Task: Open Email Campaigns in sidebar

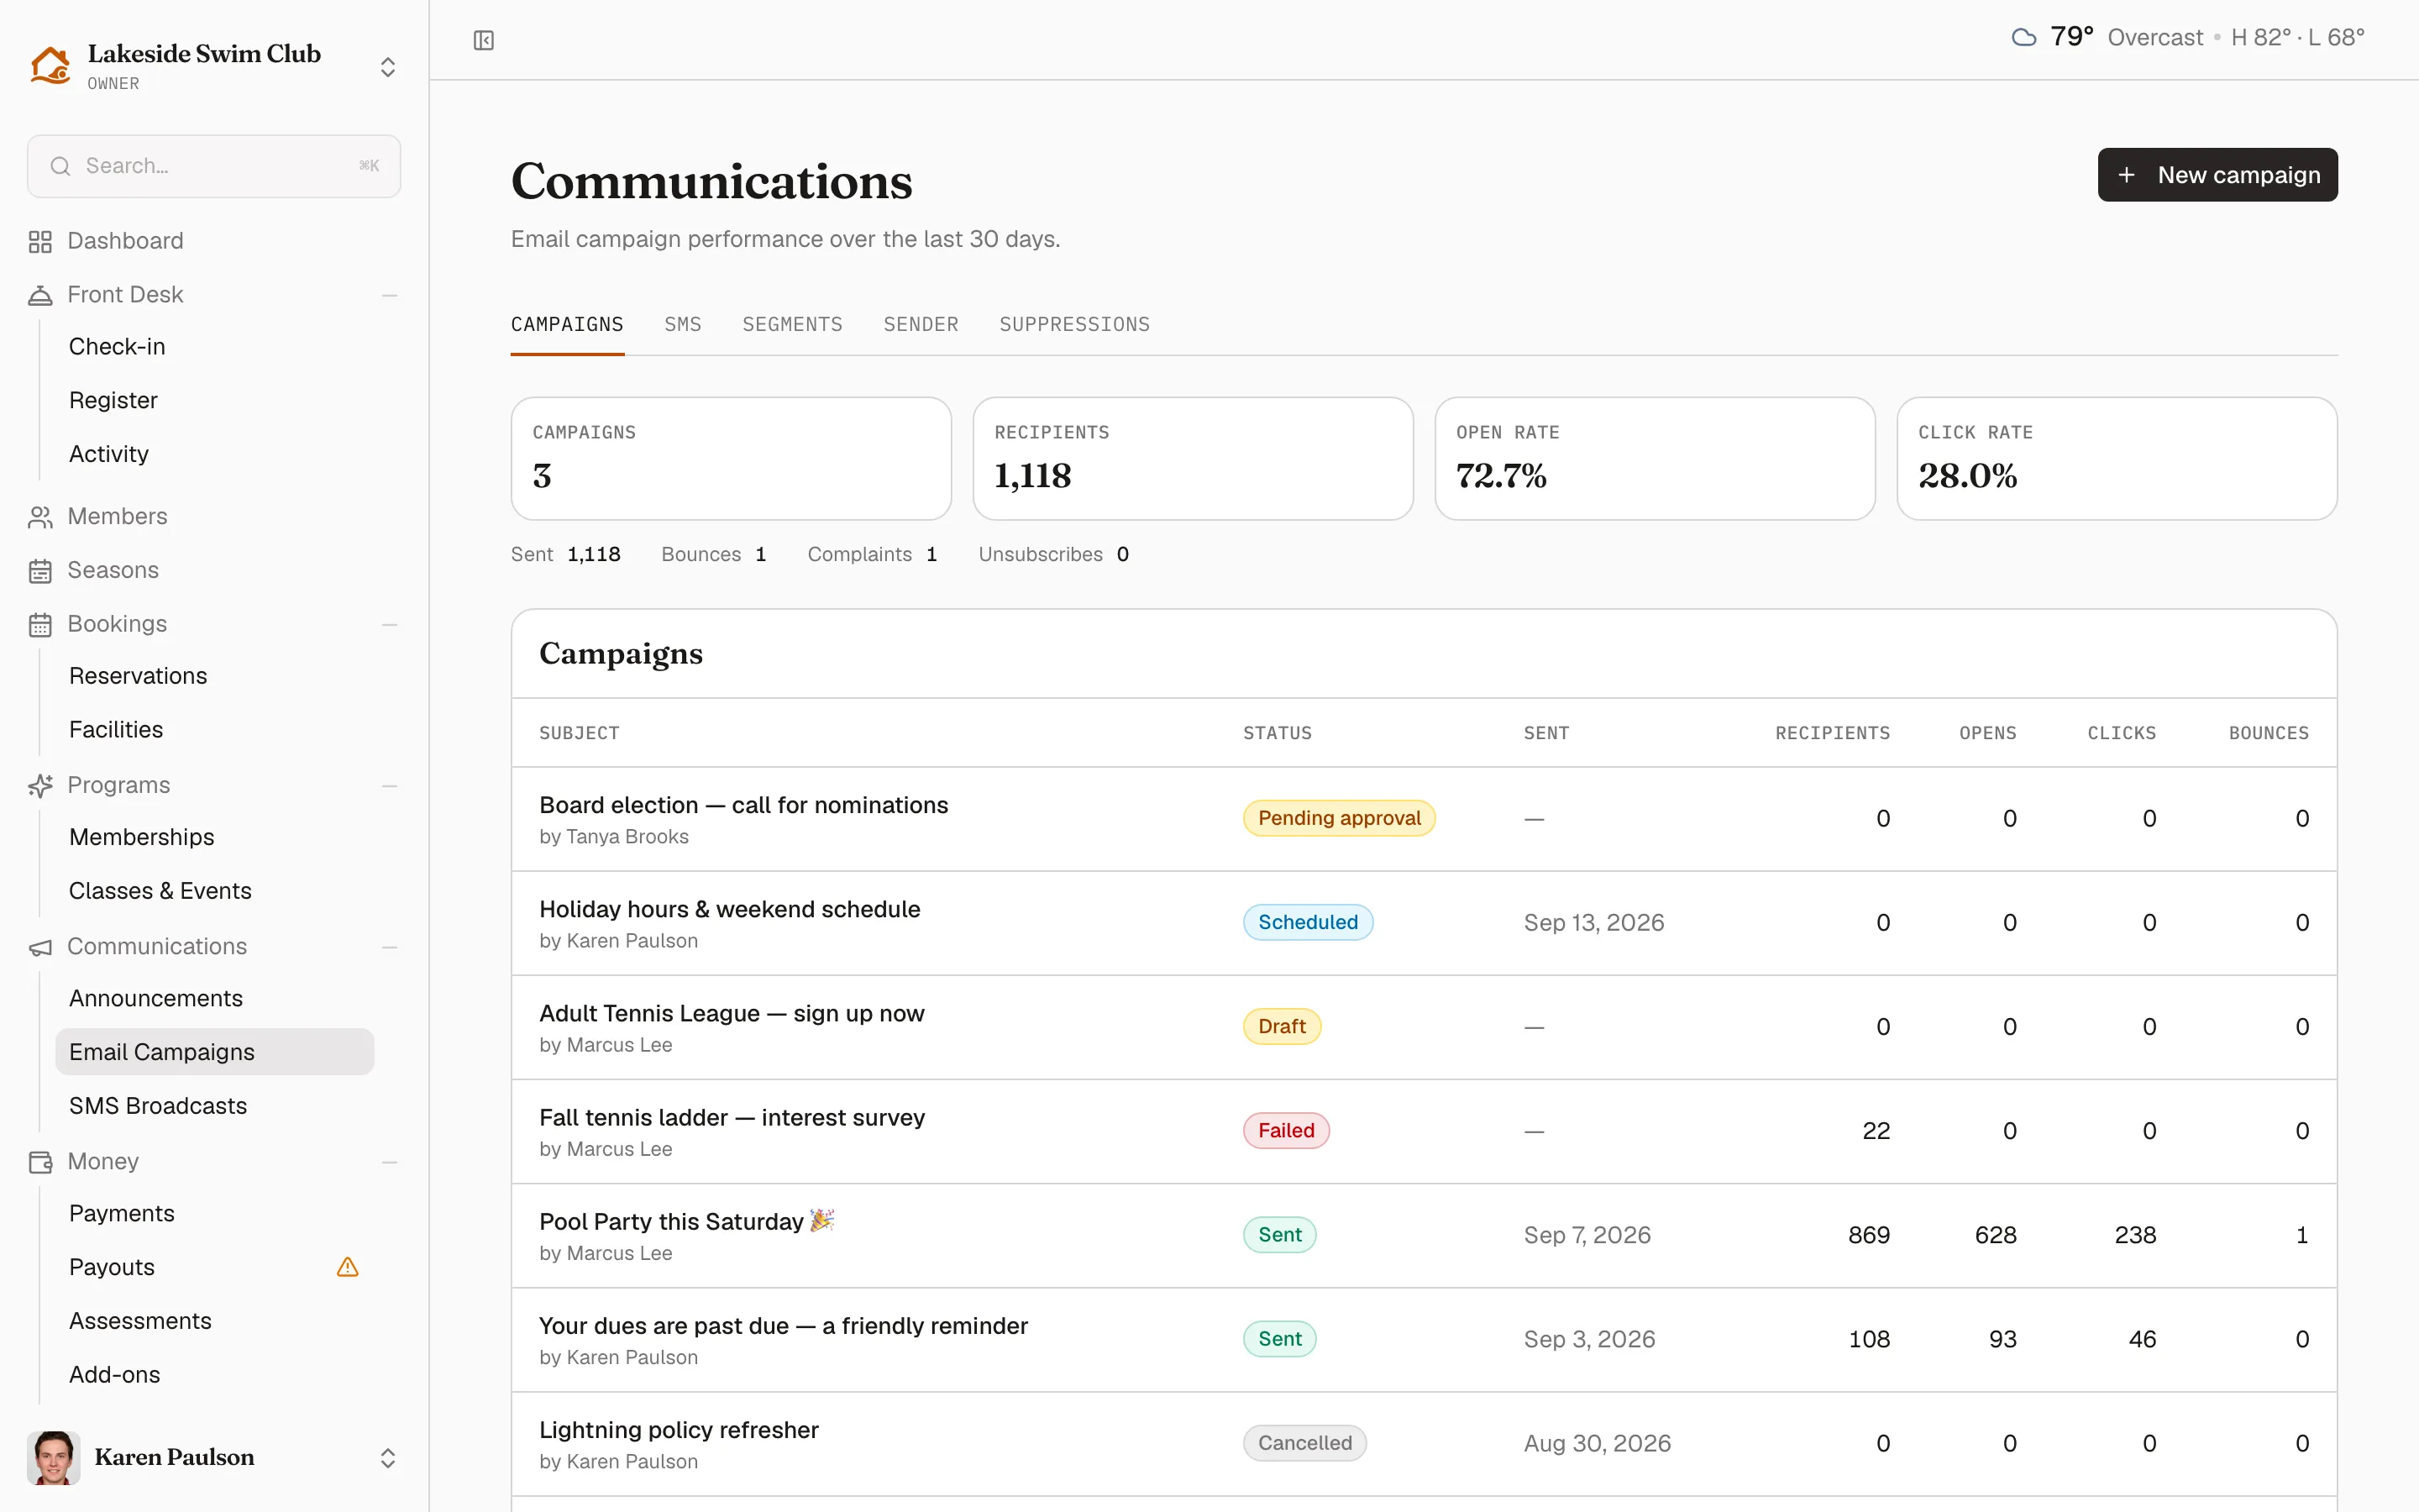Action: coord(215,1052)
